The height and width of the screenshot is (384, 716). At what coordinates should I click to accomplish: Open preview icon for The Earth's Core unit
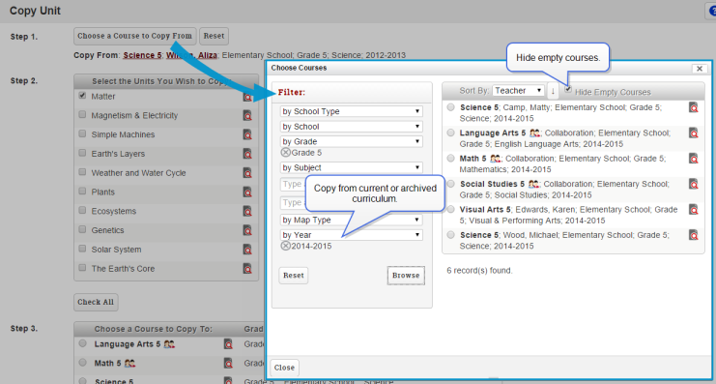tap(247, 269)
